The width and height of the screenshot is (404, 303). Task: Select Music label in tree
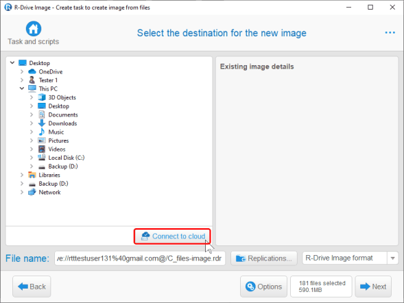(x=56, y=132)
